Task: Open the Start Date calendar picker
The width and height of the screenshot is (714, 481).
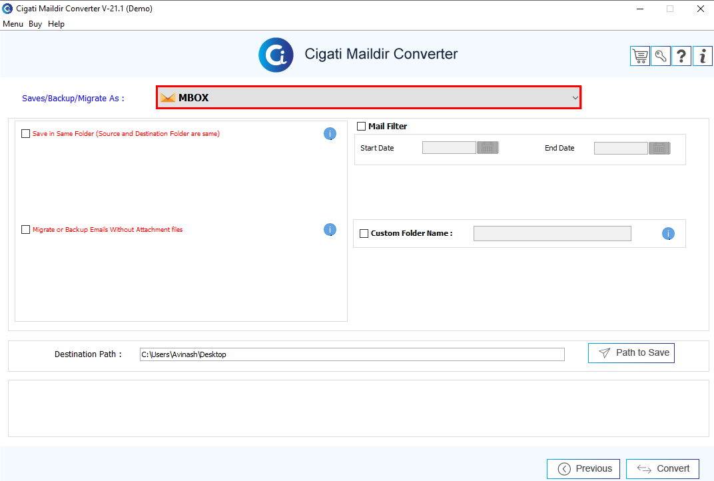Action: [488, 148]
